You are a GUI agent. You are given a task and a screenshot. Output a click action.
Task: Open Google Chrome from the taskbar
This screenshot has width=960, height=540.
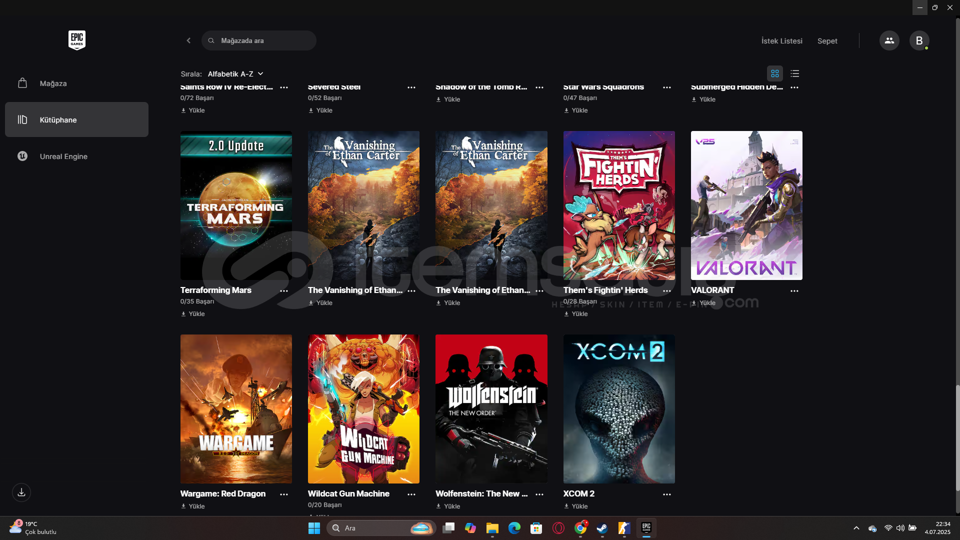point(580,528)
